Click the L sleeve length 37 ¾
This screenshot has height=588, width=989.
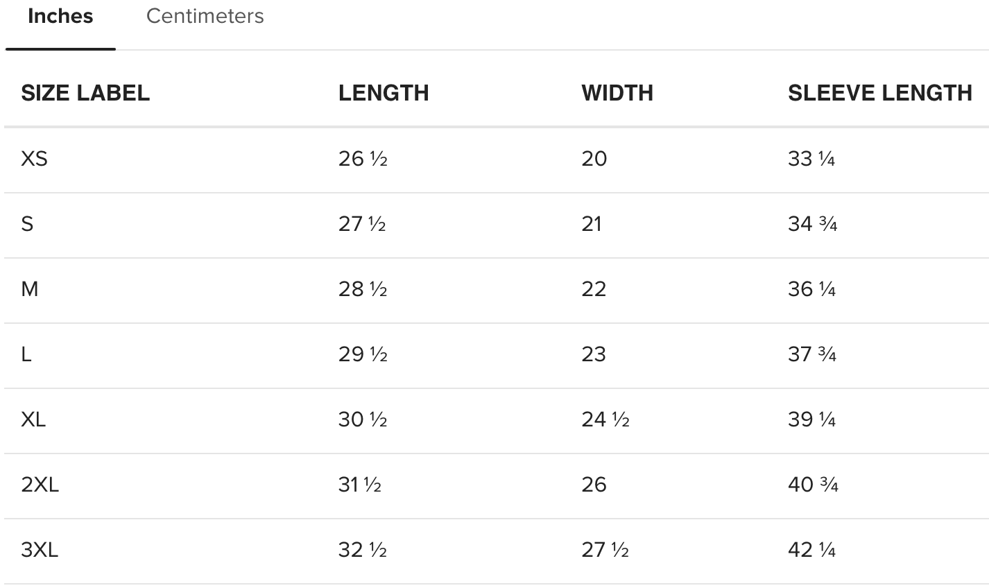pyautogui.click(x=811, y=354)
